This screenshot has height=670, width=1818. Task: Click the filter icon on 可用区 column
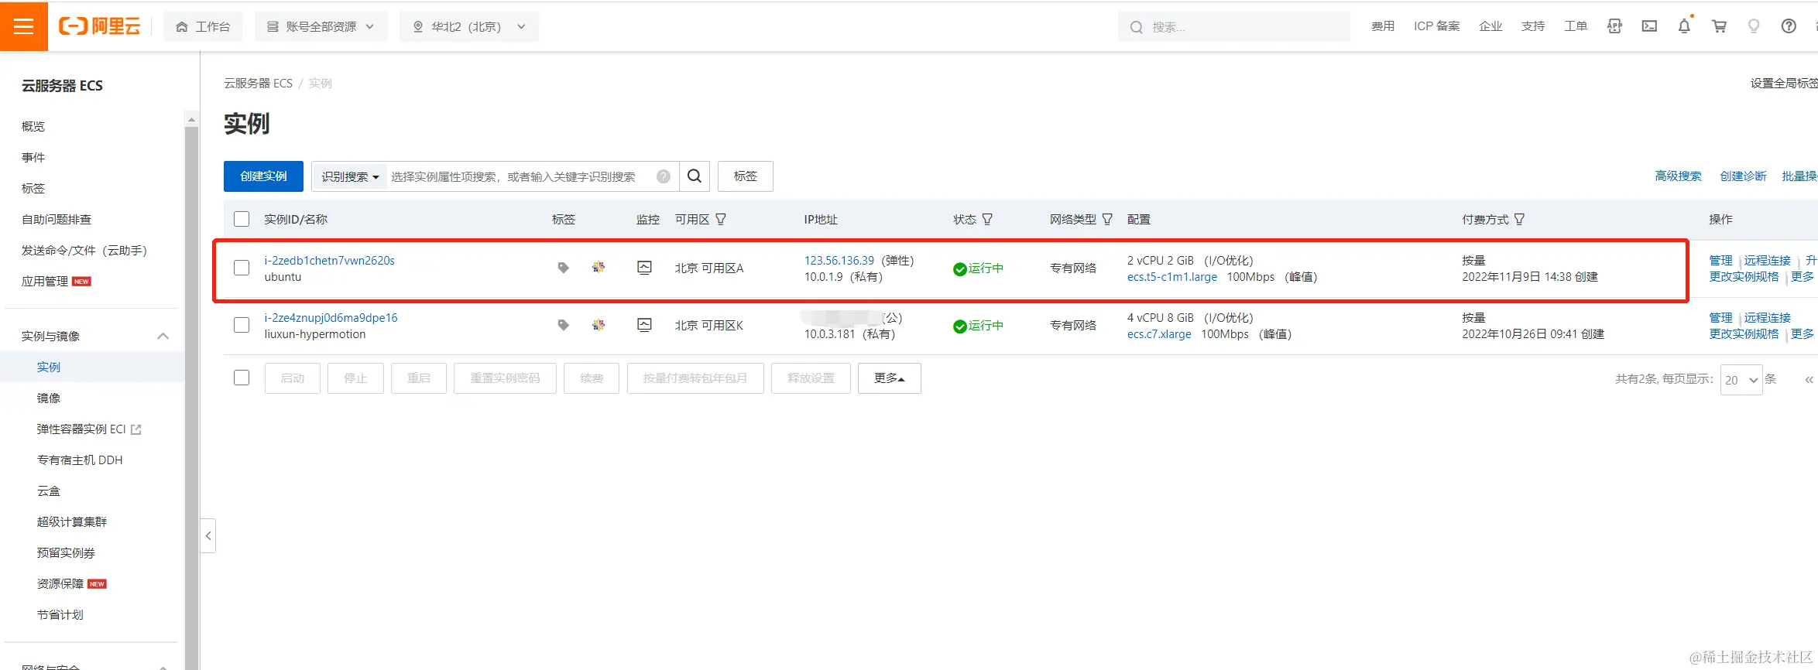(721, 219)
